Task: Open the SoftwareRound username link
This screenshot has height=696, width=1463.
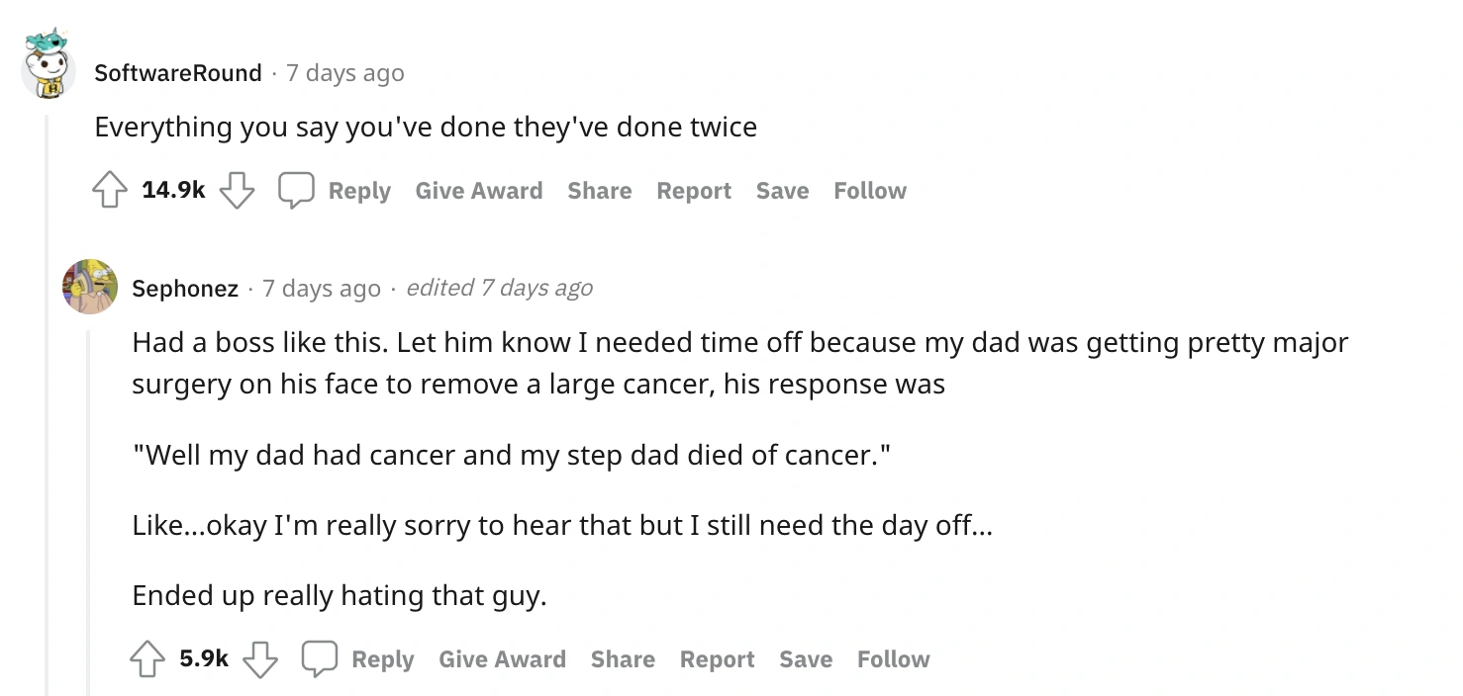Action: coord(178,73)
